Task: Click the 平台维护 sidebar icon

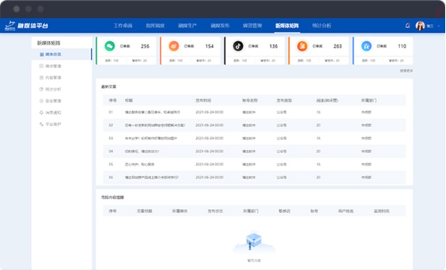Action: point(41,124)
